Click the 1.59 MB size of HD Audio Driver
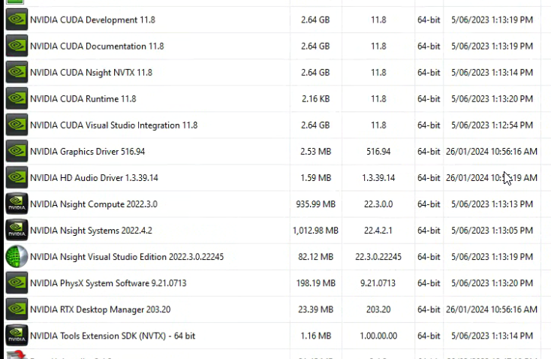Image resolution: width=551 pixels, height=359 pixels. [x=315, y=177]
